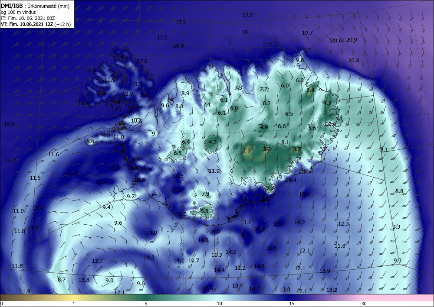Select the "IT: Fim. 10. 06. 2021 00Z" line

click(28, 18)
